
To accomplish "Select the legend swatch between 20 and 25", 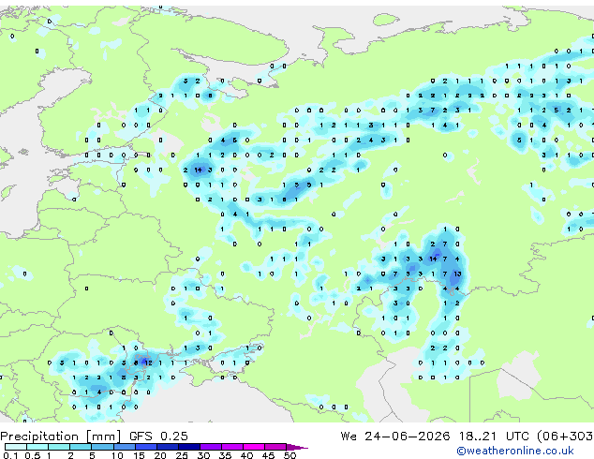I will (167, 447).
